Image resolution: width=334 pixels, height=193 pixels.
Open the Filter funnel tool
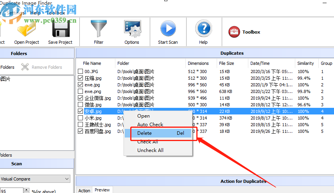click(99, 29)
